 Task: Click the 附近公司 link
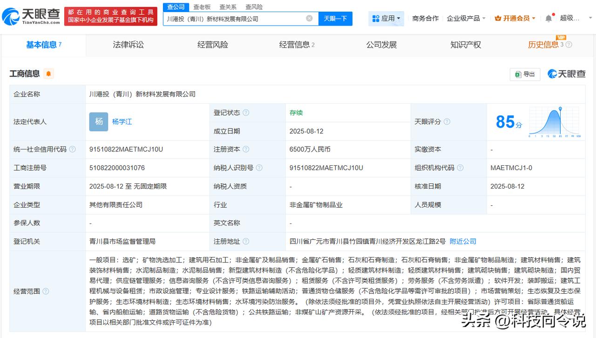463,241
